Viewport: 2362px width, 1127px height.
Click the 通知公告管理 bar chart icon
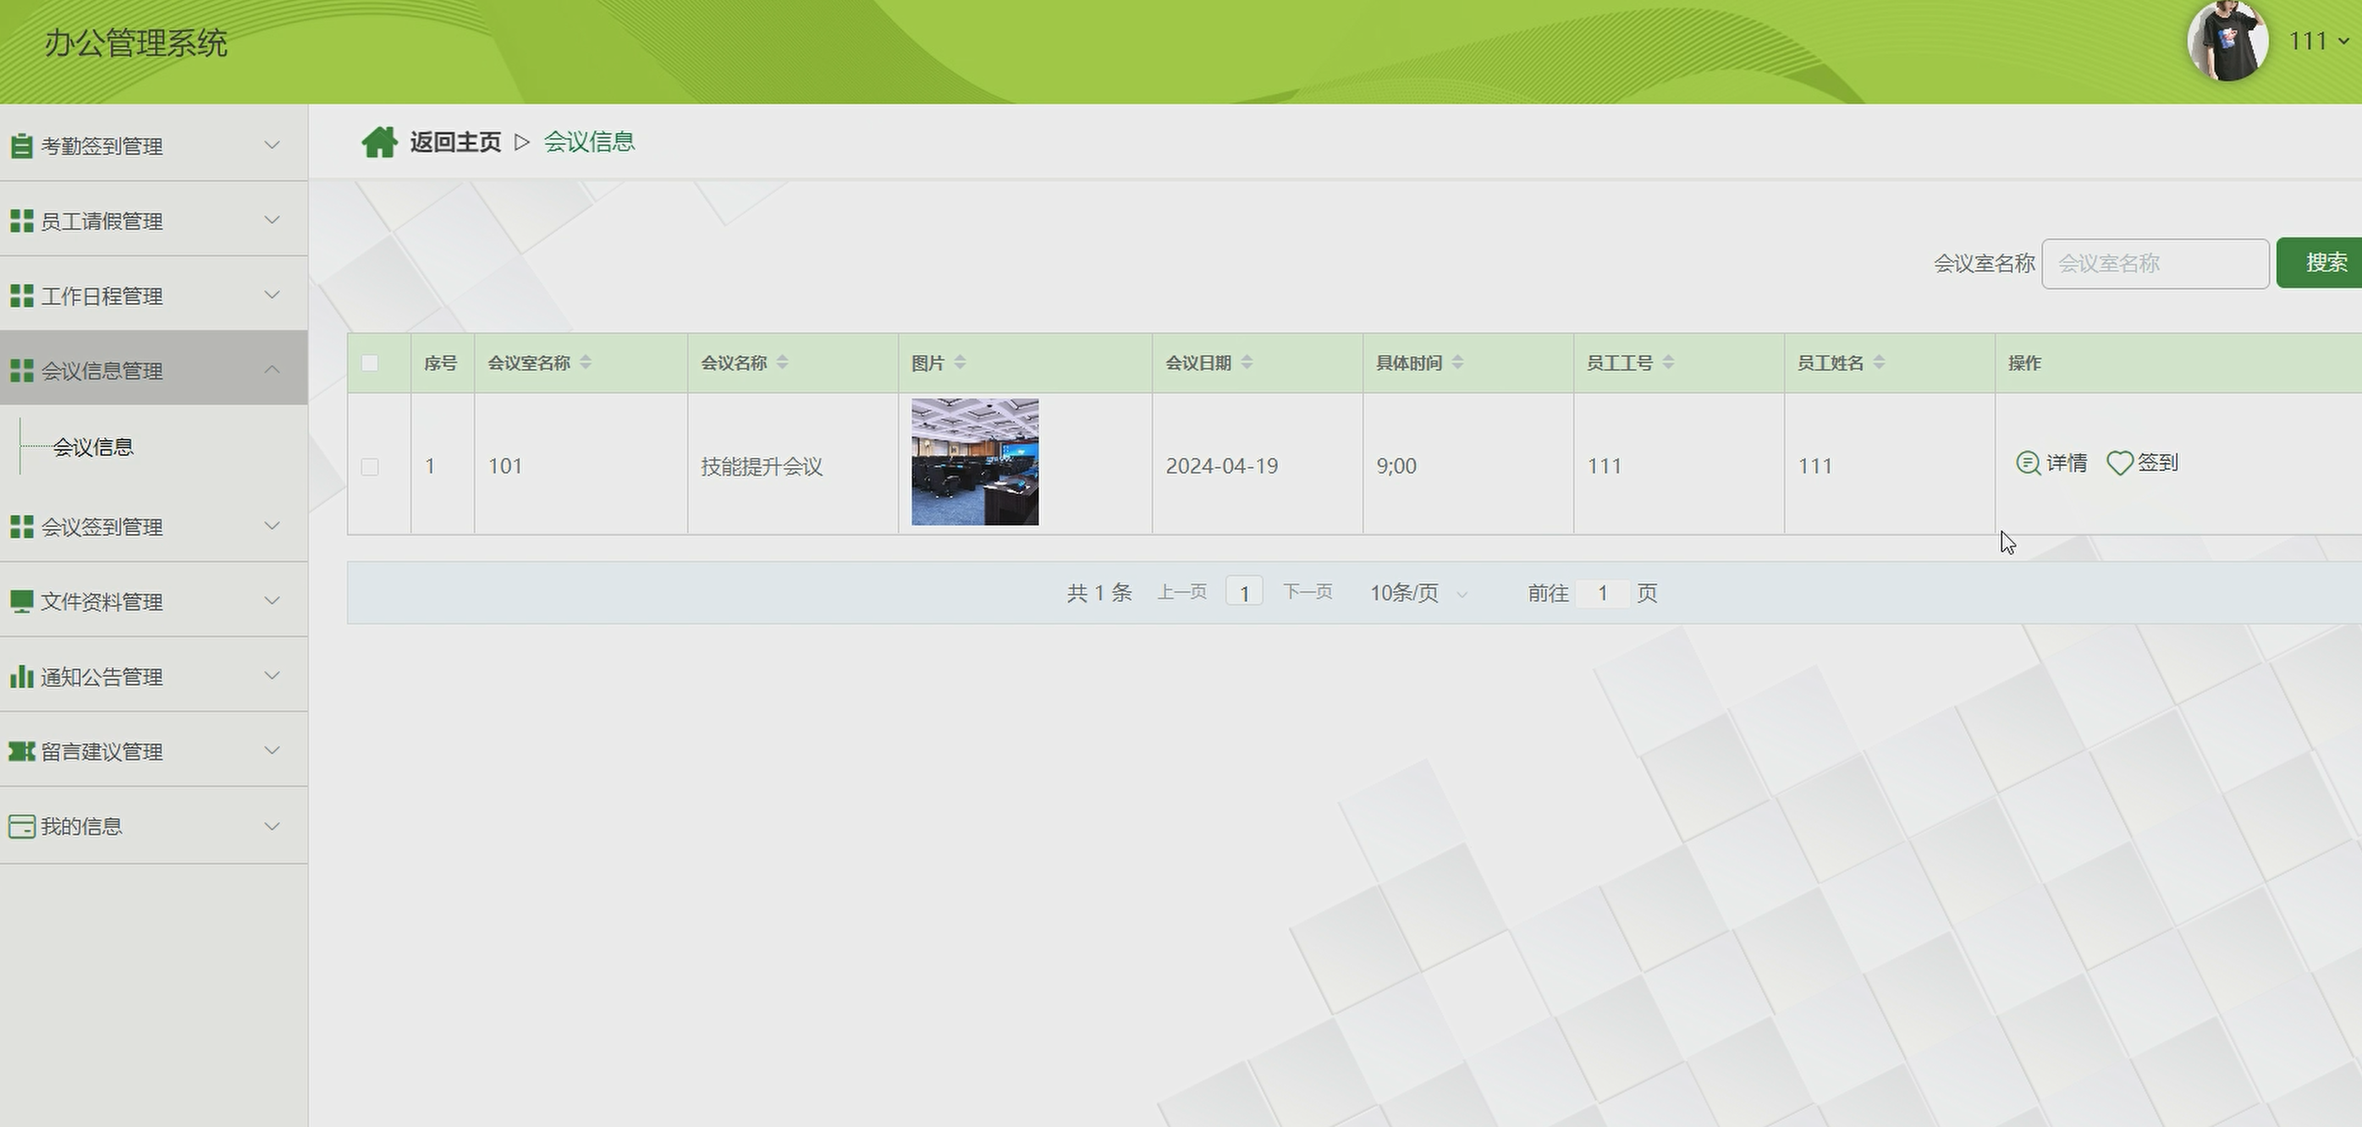coord(21,677)
